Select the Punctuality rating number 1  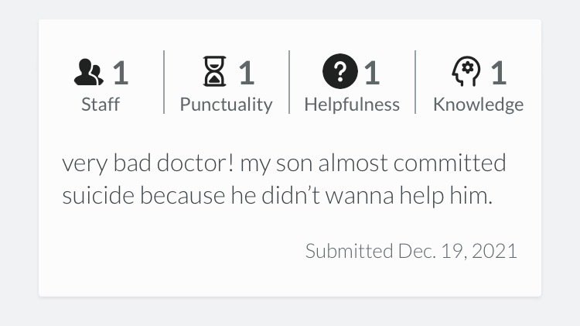(246, 74)
